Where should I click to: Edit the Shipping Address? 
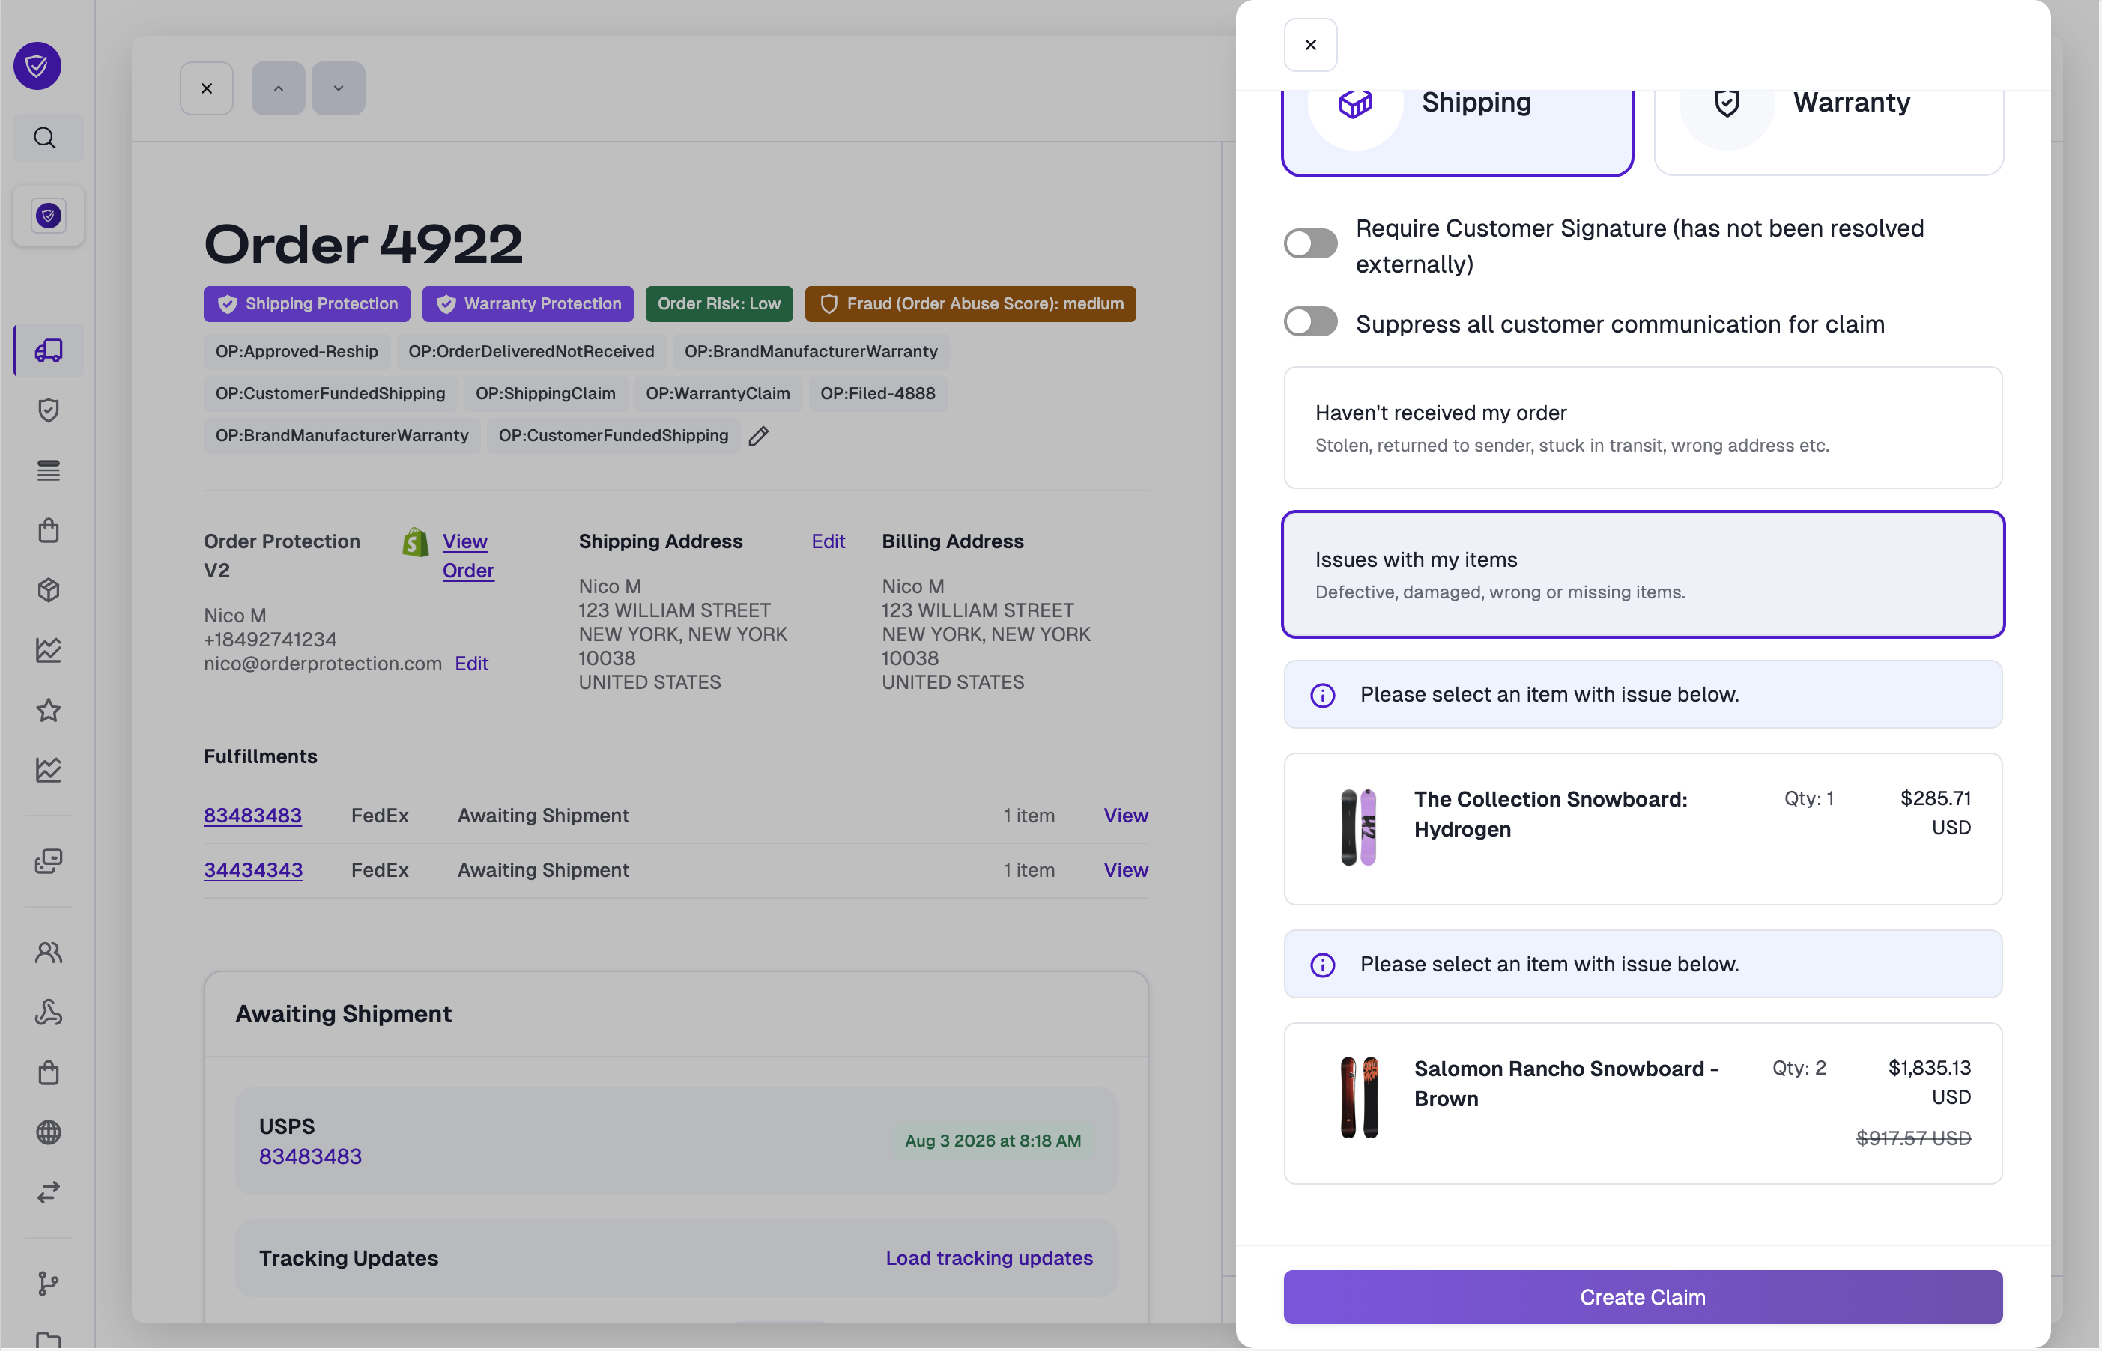[x=827, y=541]
